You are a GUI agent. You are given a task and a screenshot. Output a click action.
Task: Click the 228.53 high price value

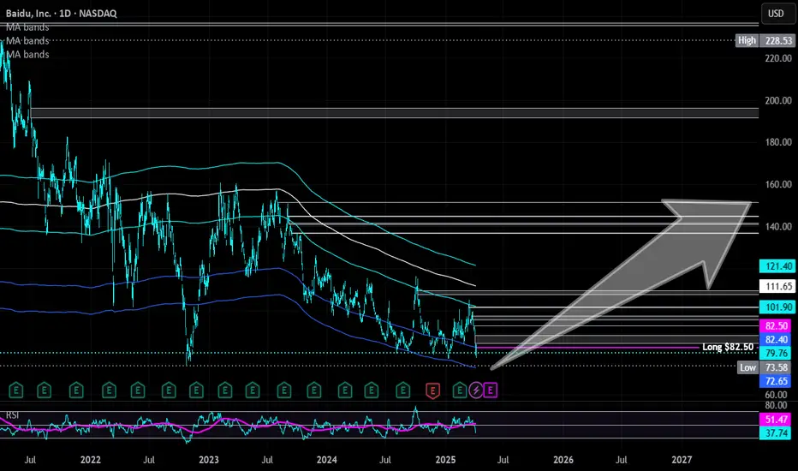[778, 40]
